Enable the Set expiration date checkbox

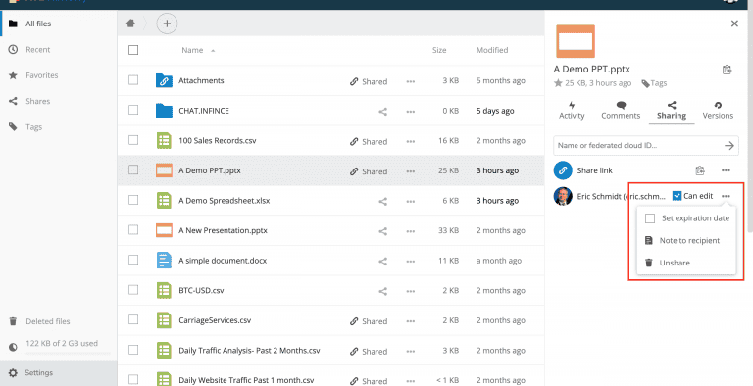650,218
